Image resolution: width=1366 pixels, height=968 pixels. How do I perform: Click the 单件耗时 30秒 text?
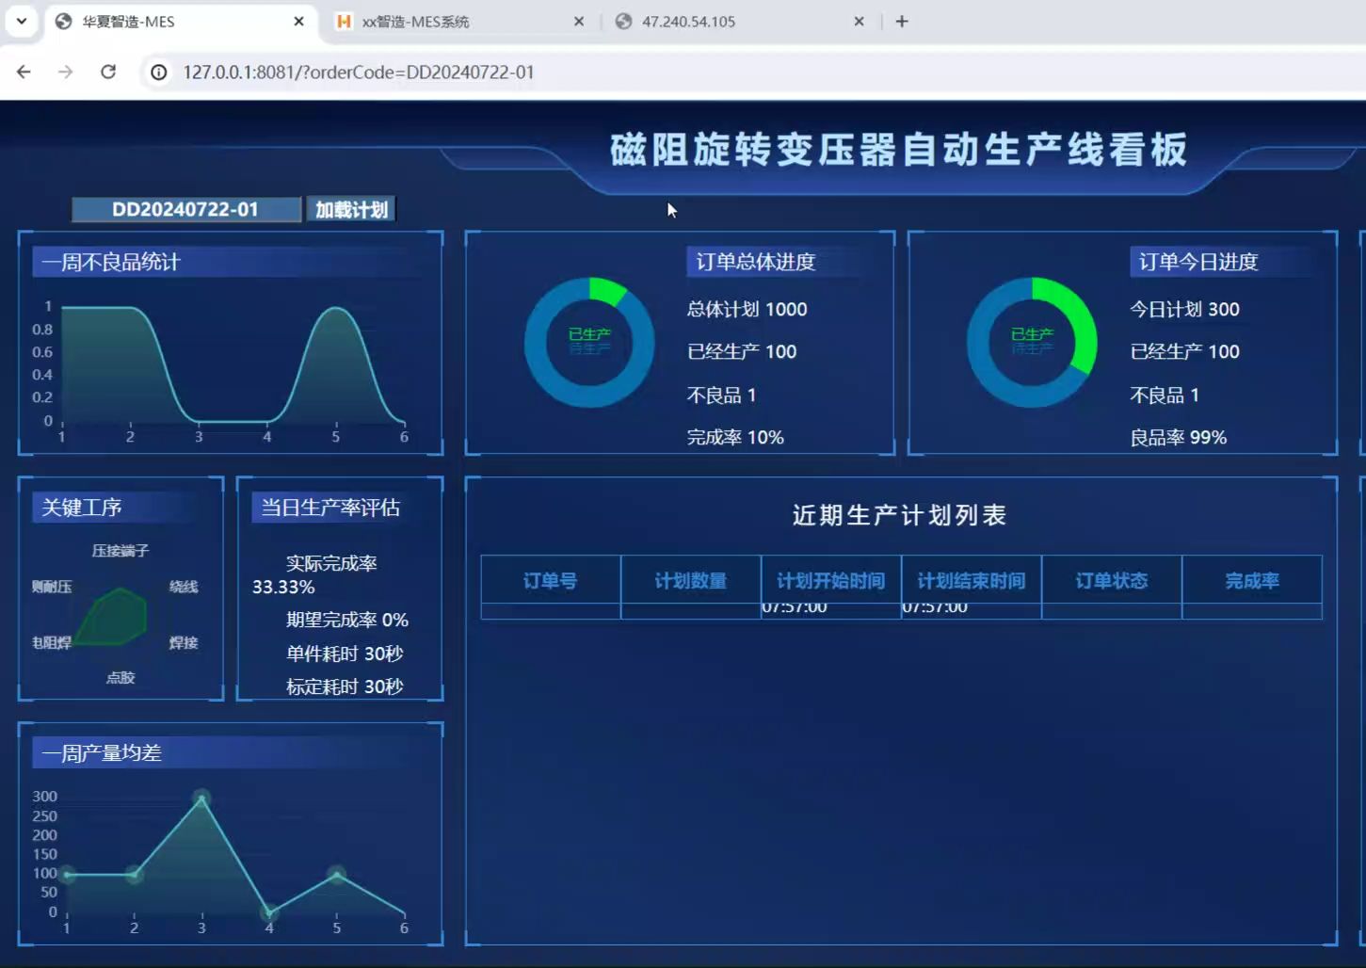(345, 653)
